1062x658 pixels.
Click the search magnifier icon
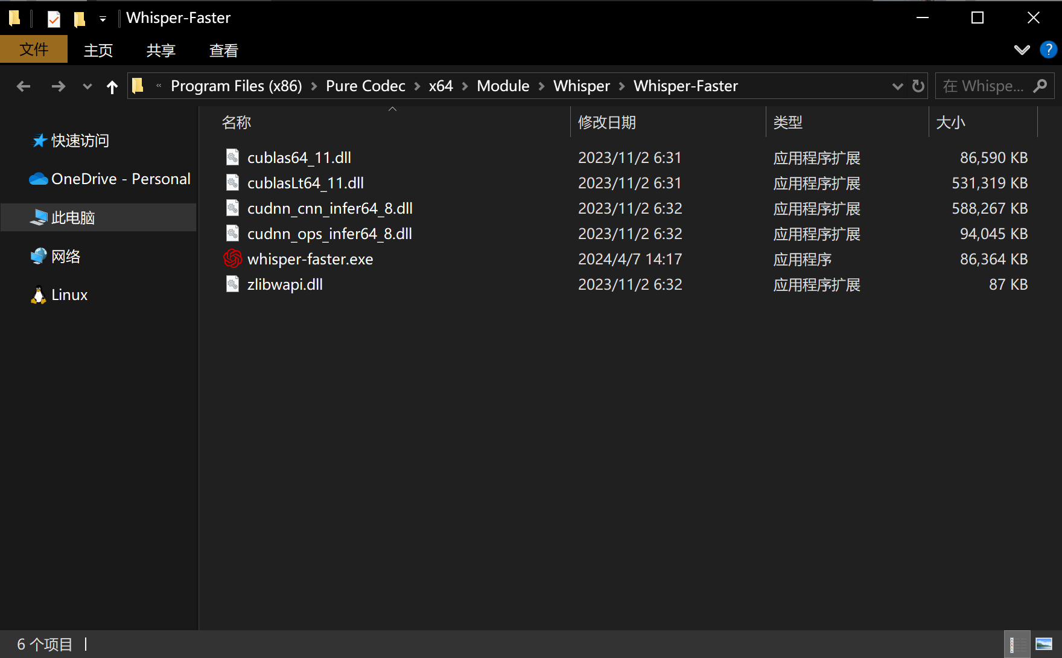click(x=1040, y=86)
